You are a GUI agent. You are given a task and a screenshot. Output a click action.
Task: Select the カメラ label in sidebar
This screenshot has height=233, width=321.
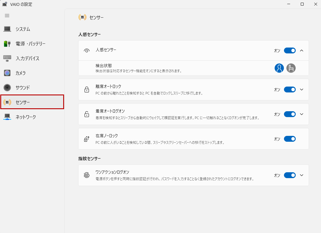click(x=21, y=73)
